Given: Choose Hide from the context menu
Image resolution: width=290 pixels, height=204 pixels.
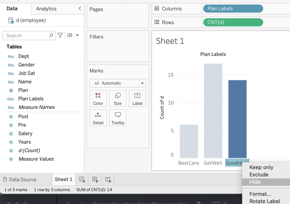Looking at the screenshot, I should coord(255,182).
